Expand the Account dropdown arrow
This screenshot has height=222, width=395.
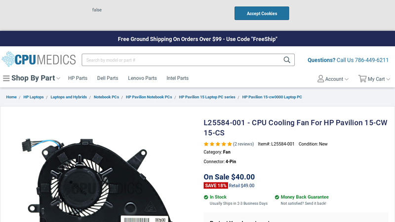(347, 79)
